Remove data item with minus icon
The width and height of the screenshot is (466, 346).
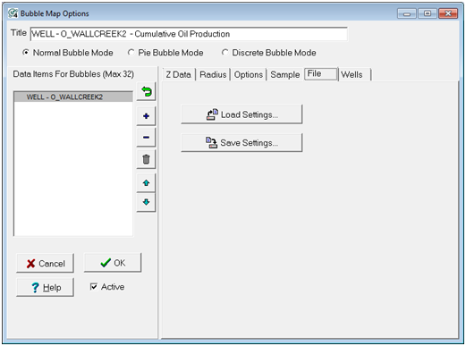[x=146, y=138]
